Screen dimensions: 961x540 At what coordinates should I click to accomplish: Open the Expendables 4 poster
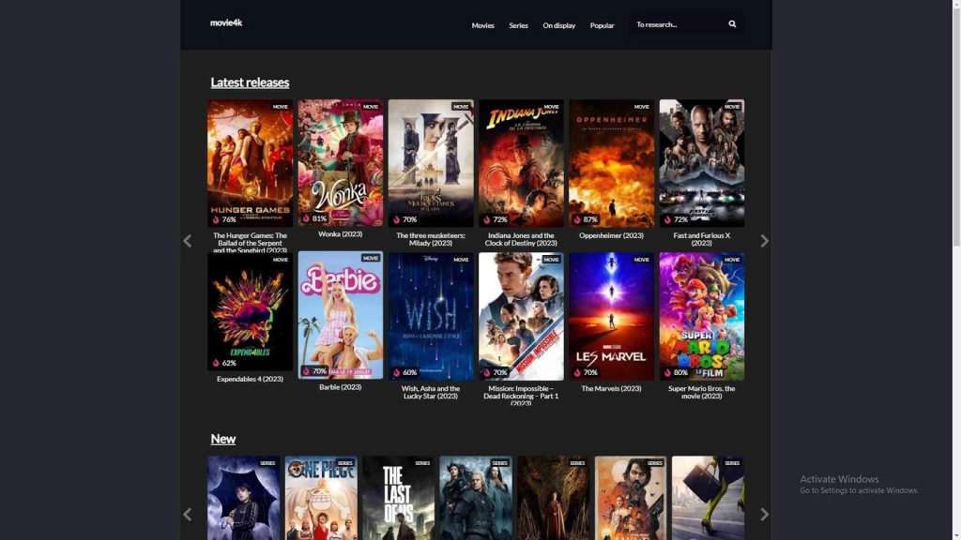[x=250, y=311]
